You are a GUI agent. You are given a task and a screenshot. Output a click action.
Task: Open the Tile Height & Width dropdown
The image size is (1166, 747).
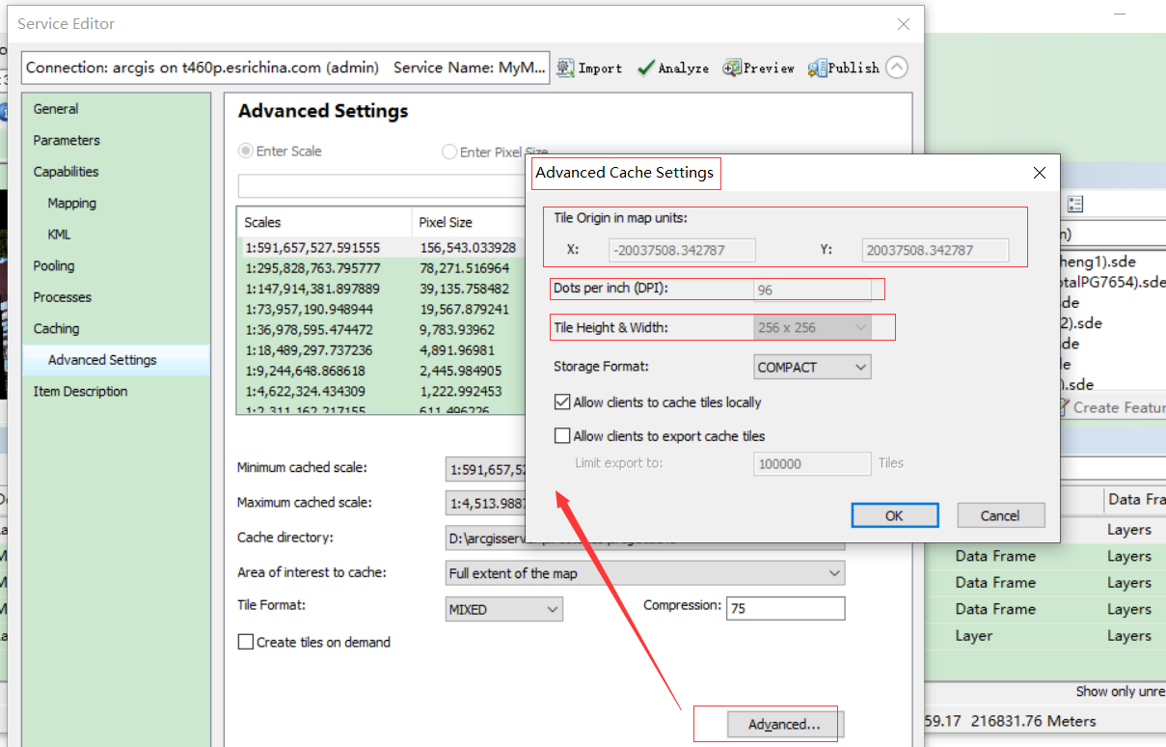[x=812, y=327]
